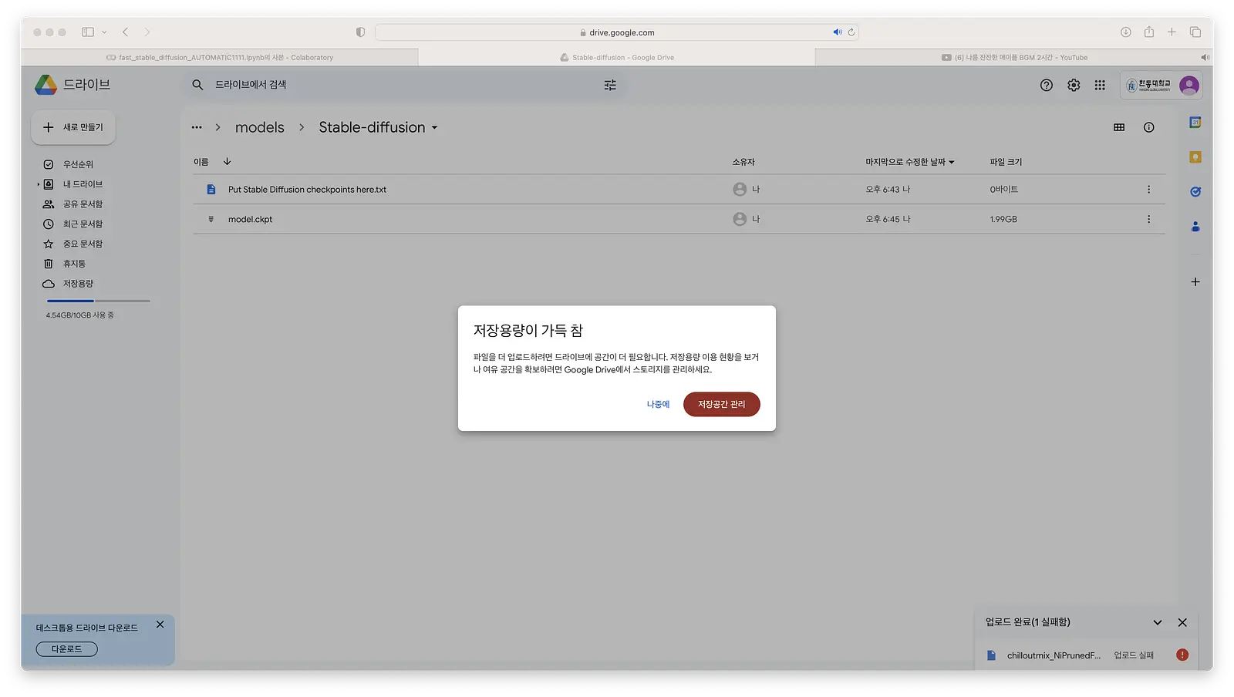Screen dimensions: 1234x697
Task: Open more actions for model.ckpt
Action: 1148,220
